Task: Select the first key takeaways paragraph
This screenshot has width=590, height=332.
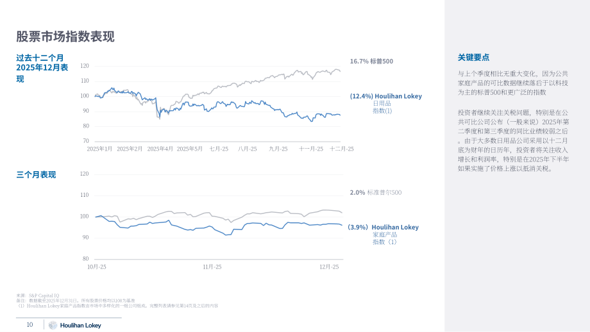Action: (x=513, y=83)
